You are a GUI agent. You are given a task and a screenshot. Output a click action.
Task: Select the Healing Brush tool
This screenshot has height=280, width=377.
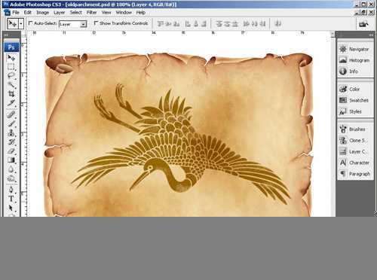(11, 114)
